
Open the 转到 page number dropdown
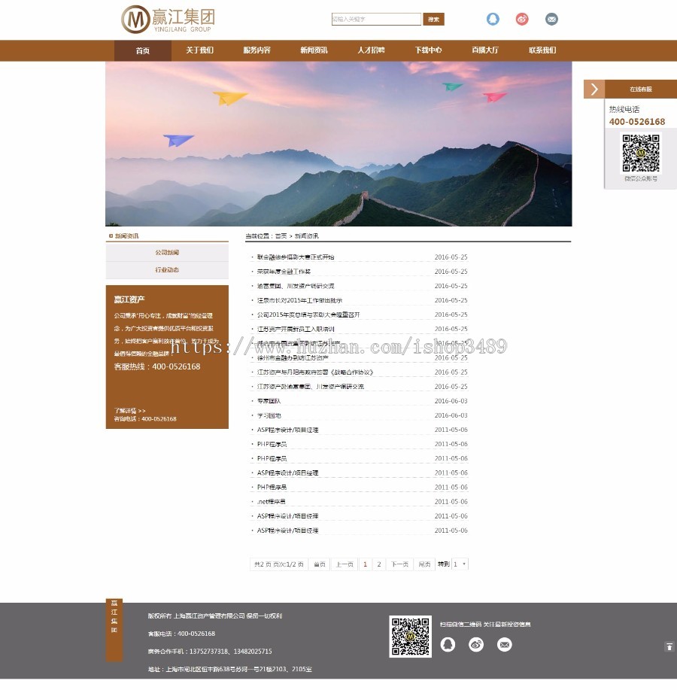(x=460, y=564)
